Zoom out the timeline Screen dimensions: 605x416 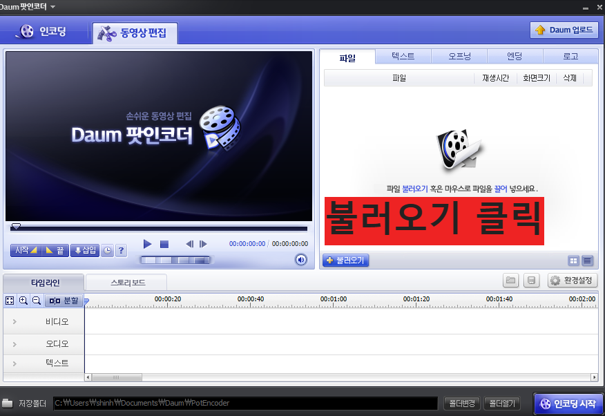coord(37,301)
